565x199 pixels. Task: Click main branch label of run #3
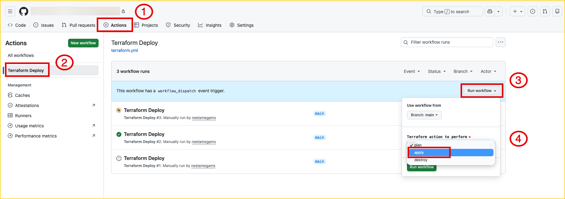(319, 113)
